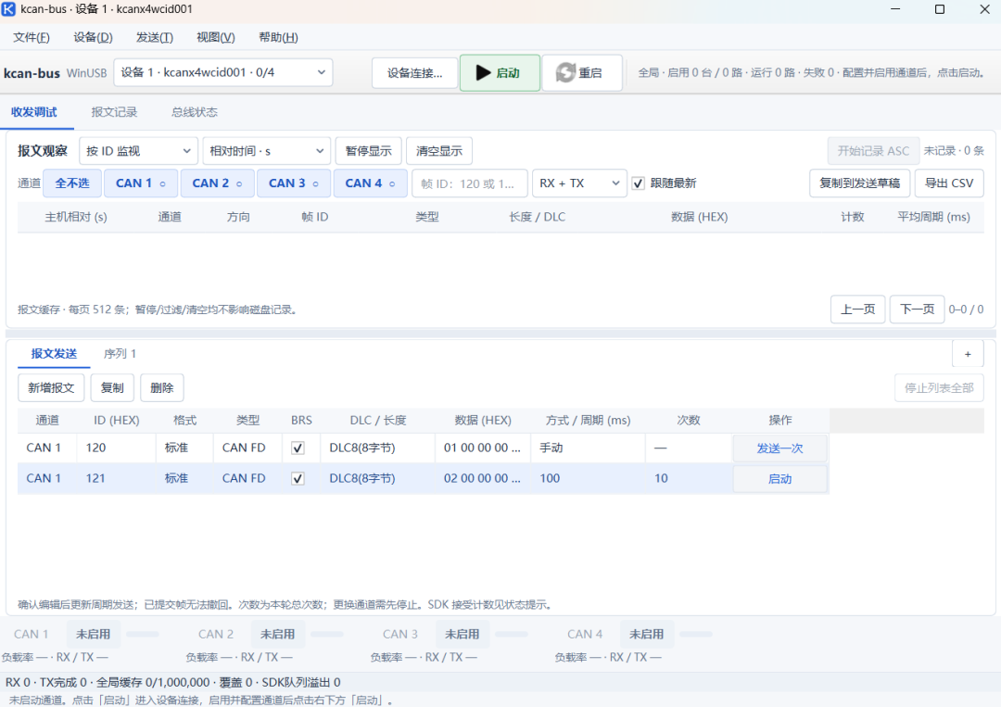Switch to the 报文记录 tab
Image resolution: width=1001 pixels, height=707 pixels.
[x=114, y=112]
